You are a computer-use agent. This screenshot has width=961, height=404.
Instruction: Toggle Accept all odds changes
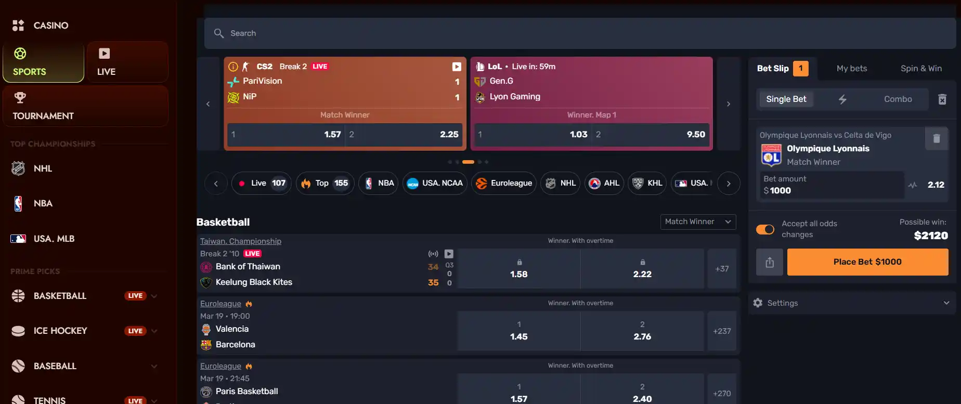[x=765, y=229]
